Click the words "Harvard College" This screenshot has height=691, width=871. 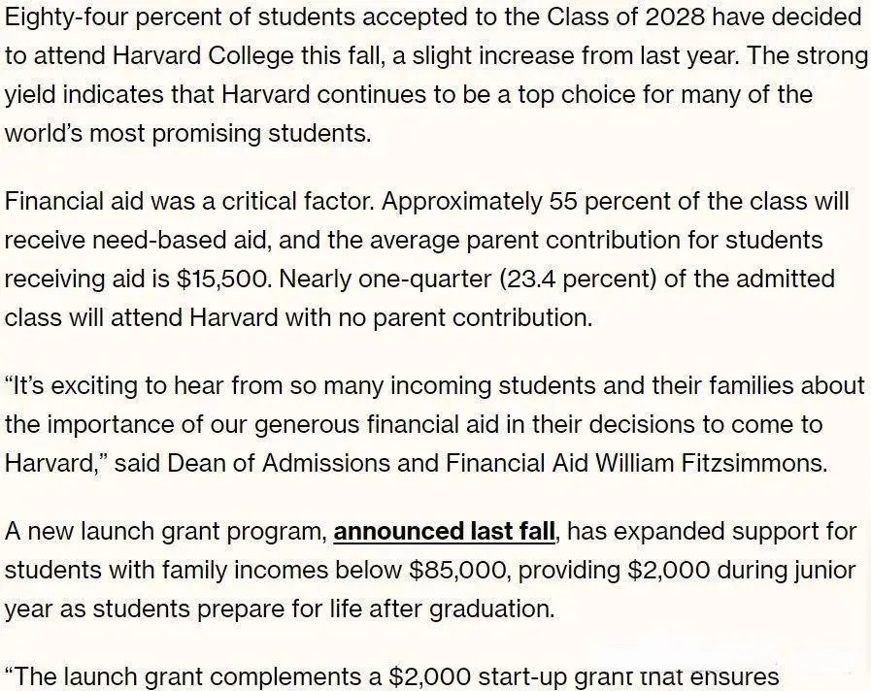(202, 56)
